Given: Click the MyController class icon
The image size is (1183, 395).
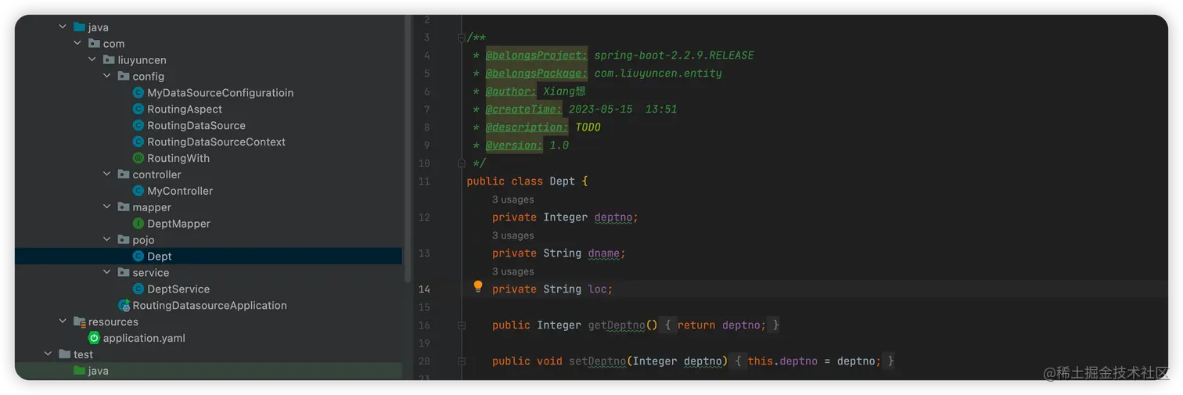Looking at the screenshot, I should point(138,191).
